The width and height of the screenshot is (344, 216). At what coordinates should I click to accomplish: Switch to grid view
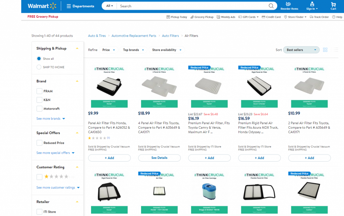point(325,50)
